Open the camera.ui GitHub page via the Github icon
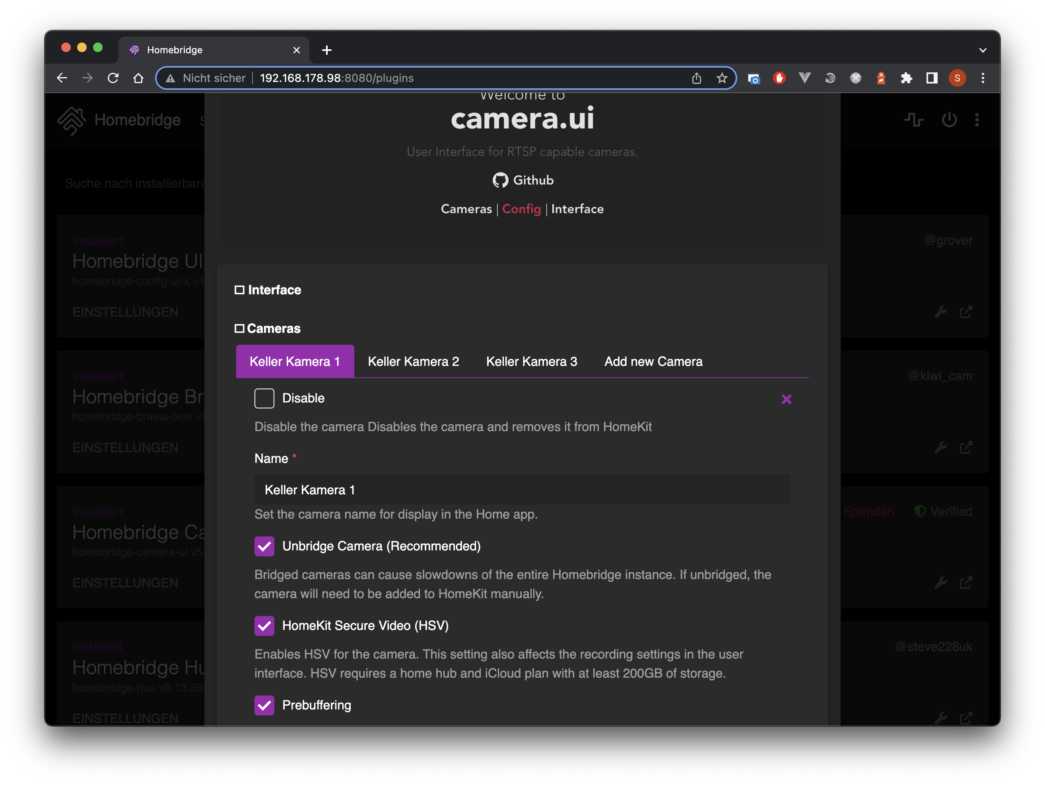Screen dimensions: 1045x785 (x=500, y=180)
